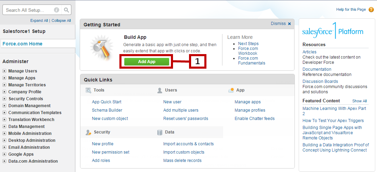This screenshot has height=172, width=377.
Task: Open the Force.com Workbook link
Action: click(x=248, y=51)
